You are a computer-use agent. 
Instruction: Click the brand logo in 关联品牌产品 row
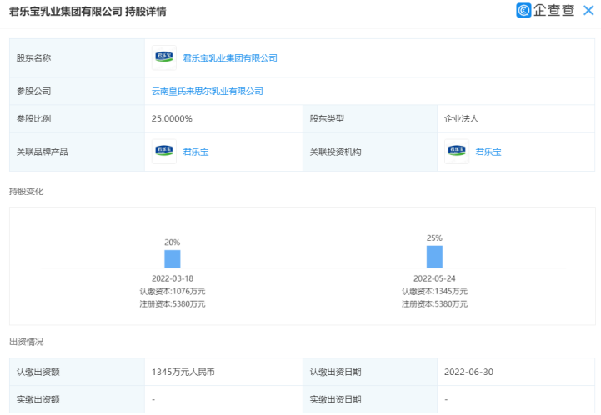click(x=164, y=152)
